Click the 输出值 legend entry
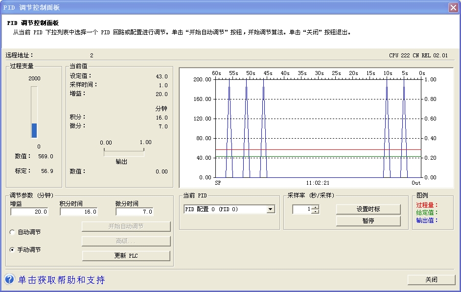This screenshot has height=292, width=461. tap(427, 220)
